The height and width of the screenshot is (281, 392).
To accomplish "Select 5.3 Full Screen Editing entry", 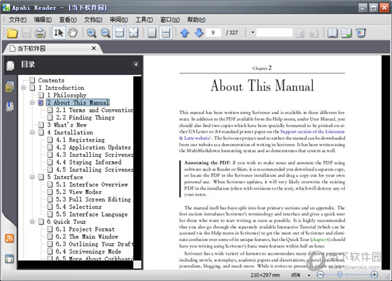I will tap(93, 200).
